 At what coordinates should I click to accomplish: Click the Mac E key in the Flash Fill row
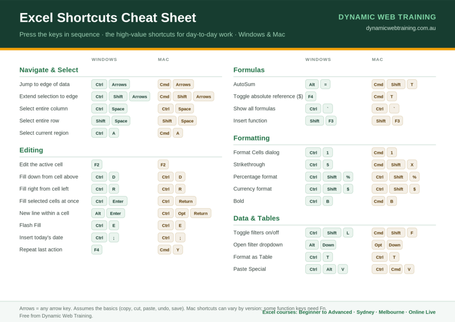pyautogui.click(x=180, y=225)
